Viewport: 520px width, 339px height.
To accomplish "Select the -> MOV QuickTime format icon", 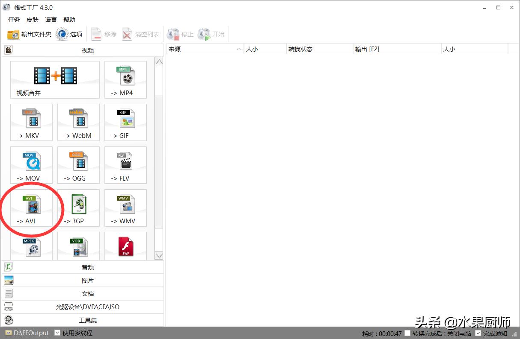I will coord(32,165).
